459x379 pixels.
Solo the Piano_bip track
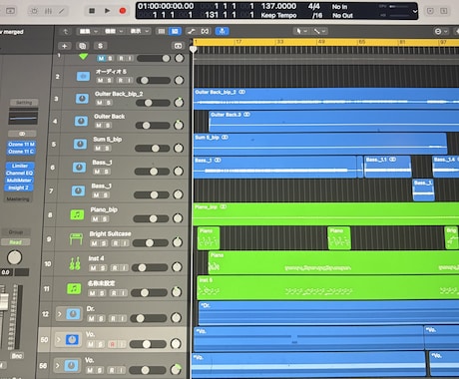tap(105, 219)
